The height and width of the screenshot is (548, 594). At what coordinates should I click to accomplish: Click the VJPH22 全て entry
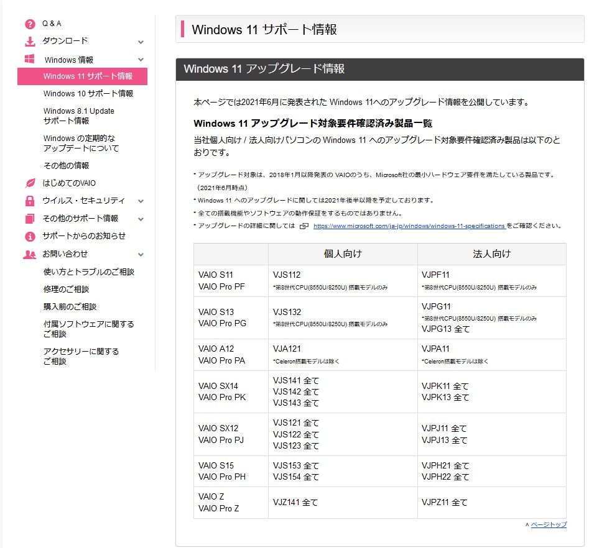point(445,477)
